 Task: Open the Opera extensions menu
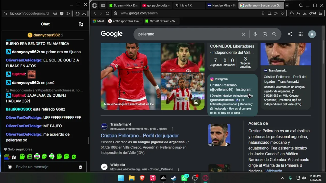(x=292, y=13)
